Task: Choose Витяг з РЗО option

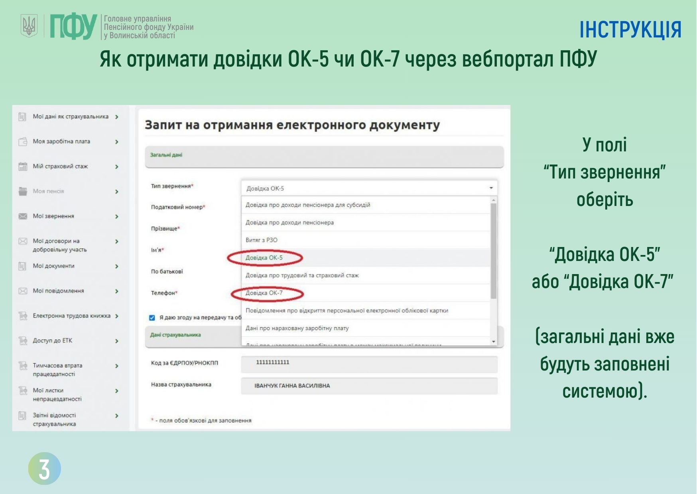Action: point(262,240)
